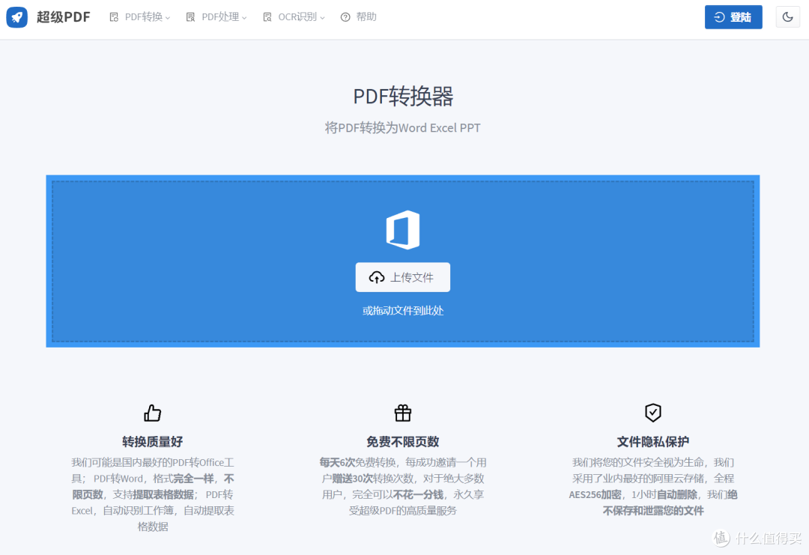Toggle dark mode with the moon button
The width and height of the screenshot is (809, 555).
(787, 17)
